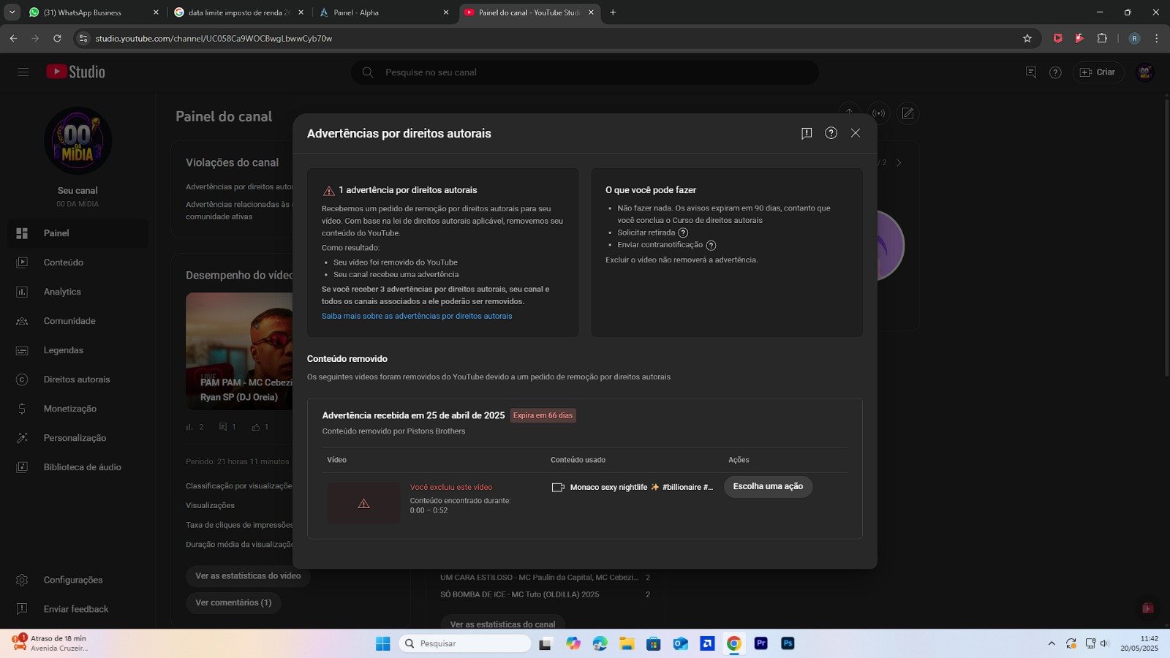The width and height of the screenshot is (1170, 658).
Task: Open Comunidade in the sidebar
Action: pos(78,321)
